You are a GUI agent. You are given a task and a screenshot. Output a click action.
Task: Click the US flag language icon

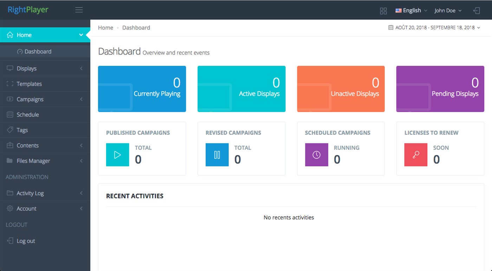[399, 11]
